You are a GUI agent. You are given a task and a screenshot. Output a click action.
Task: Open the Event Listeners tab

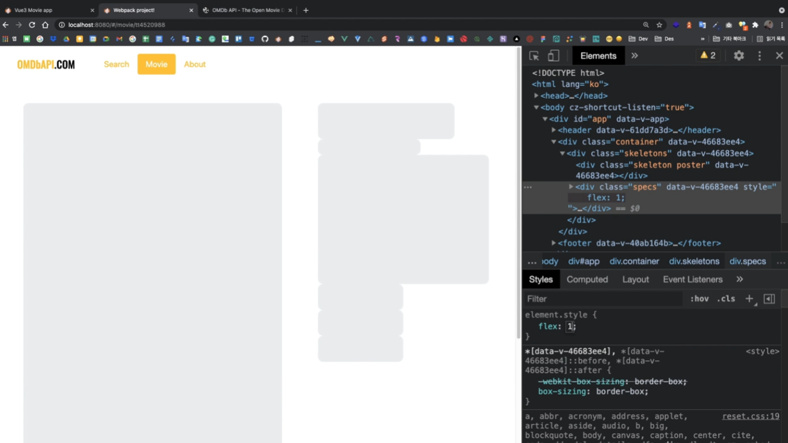[693, 280]
